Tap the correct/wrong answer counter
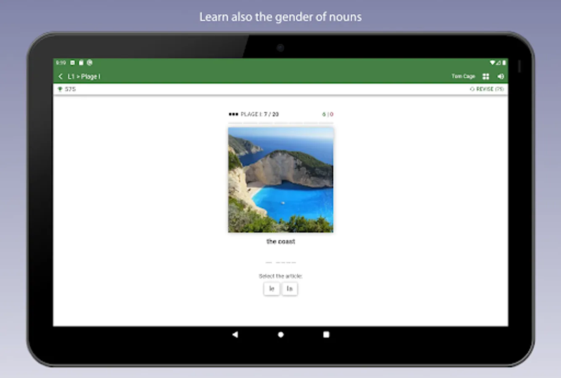 tap(328, 114)
